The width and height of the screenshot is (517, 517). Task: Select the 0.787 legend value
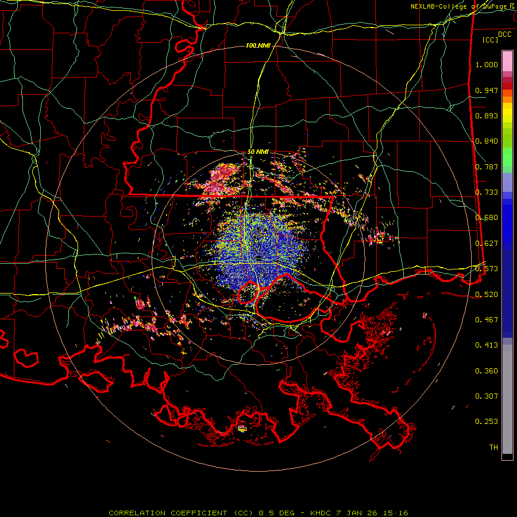(487, 167)
